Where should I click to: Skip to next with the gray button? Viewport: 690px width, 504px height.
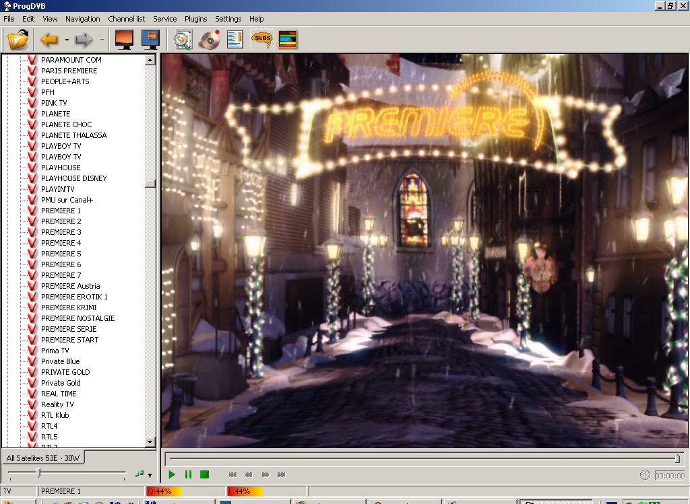281,474
